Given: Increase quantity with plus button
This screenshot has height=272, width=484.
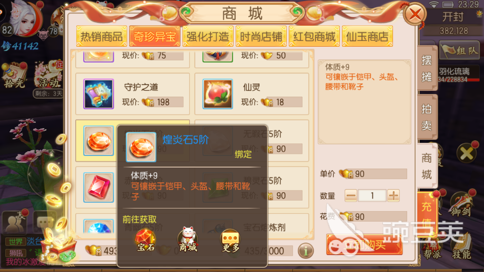Looking at the screenshot, I should pos(394,195).
